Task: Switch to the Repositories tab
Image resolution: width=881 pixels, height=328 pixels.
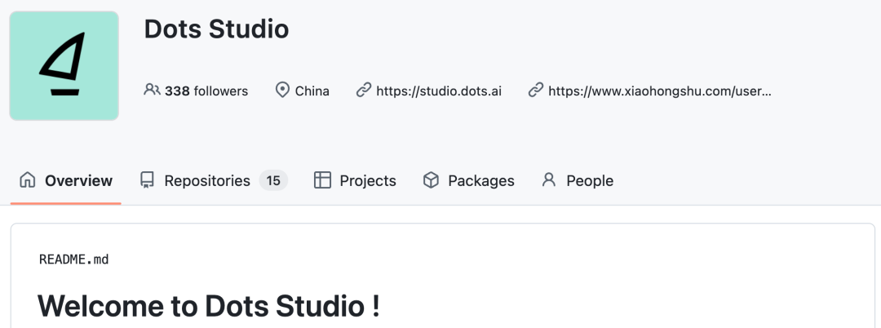Action: point(214,180)
